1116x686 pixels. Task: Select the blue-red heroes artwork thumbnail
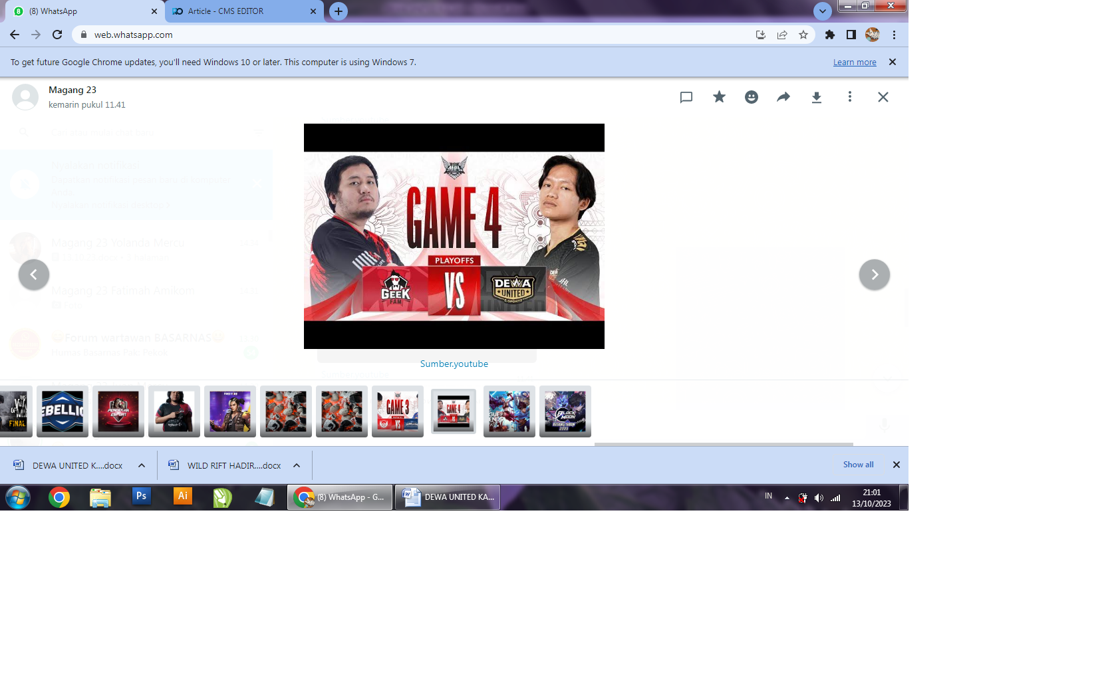(509, 411)
